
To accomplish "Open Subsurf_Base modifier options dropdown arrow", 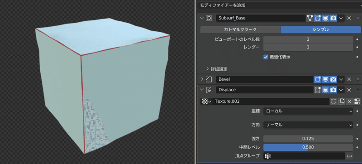I will point(341,18).
